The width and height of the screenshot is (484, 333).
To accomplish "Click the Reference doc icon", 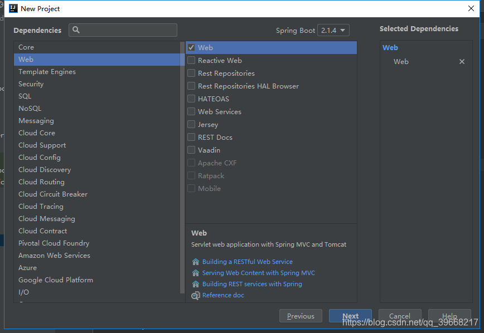I will pos(196,295).
